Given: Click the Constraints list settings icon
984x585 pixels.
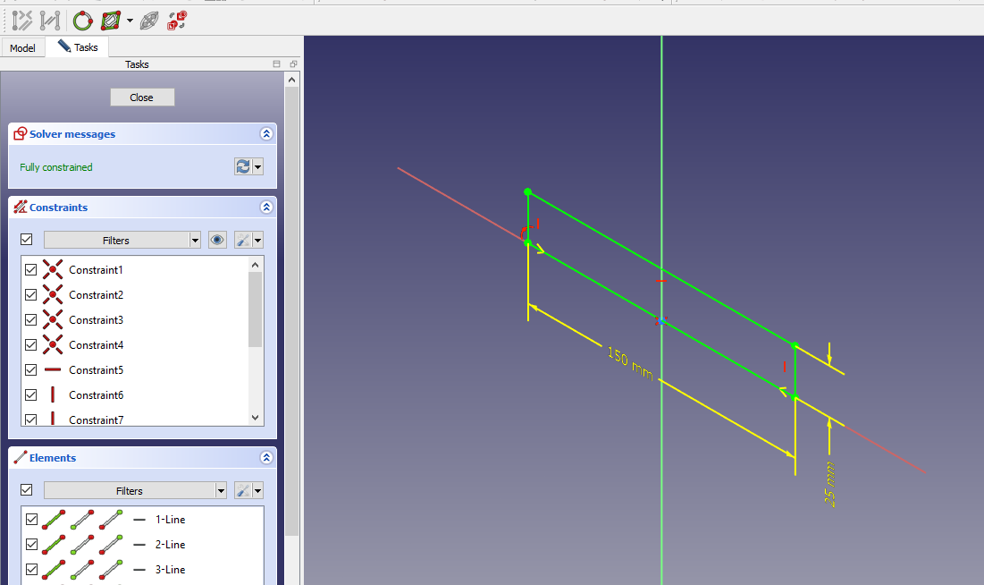Looking at the screenshot, I should (x=243, y=240).
